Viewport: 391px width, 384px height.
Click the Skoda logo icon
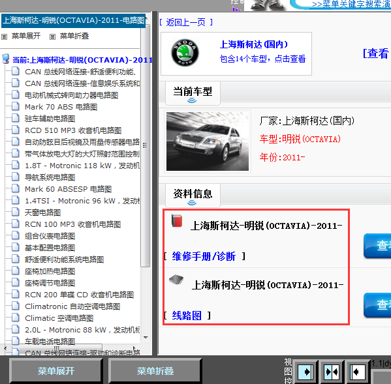[x=185, y=53]
